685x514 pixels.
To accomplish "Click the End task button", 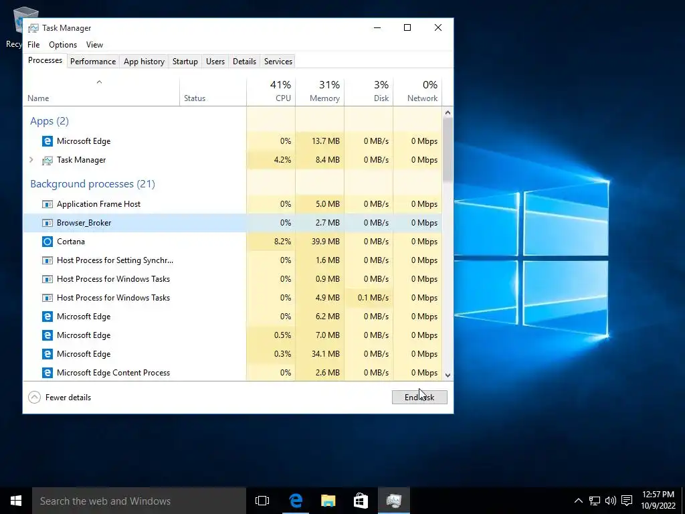I will click(x=419, y=398).
